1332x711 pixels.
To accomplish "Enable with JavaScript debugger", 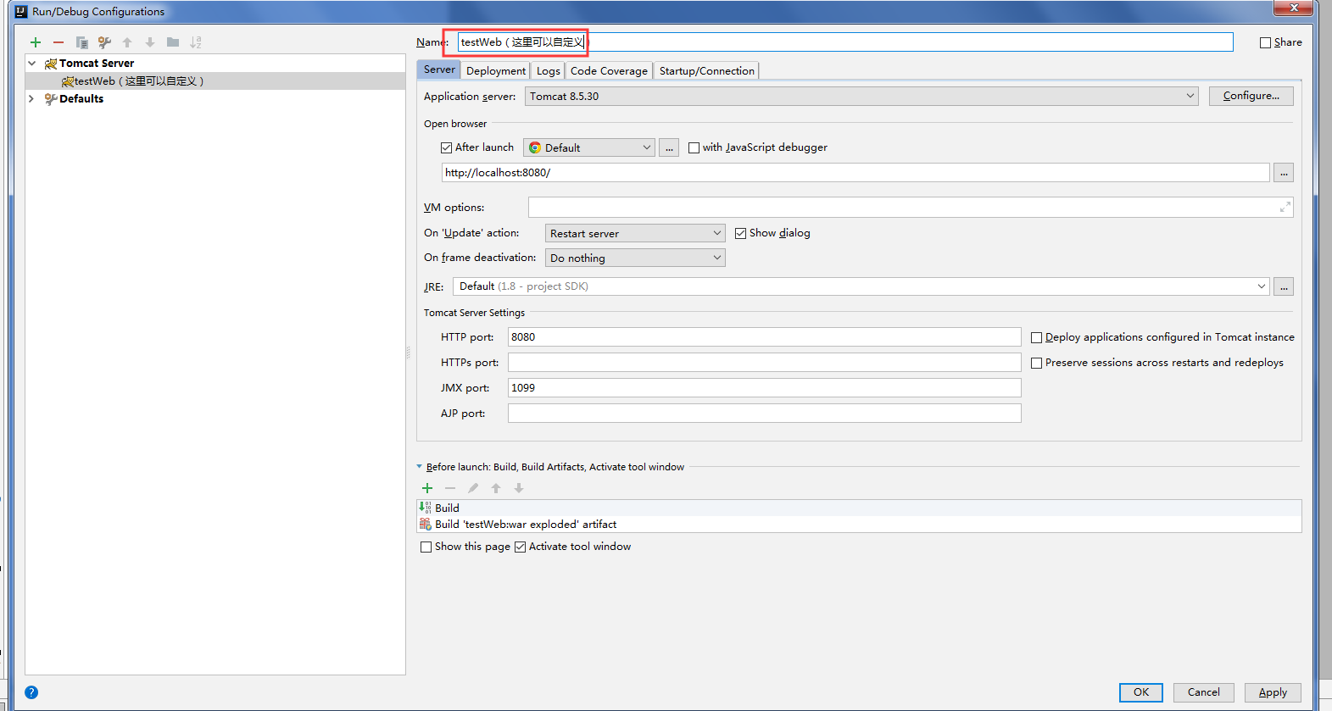I will pos(694,147).
